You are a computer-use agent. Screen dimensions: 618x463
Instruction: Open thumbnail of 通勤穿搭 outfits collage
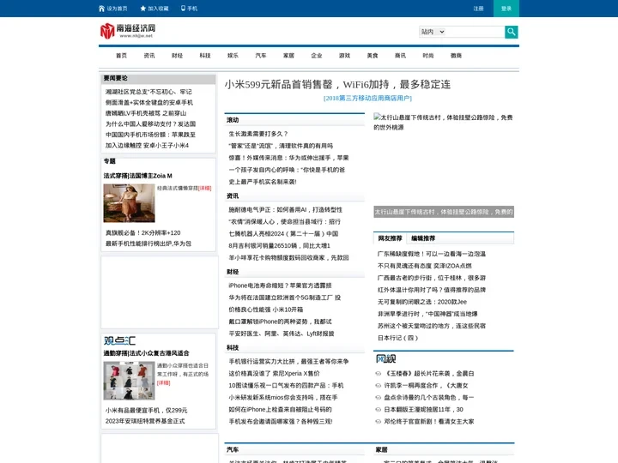coord(129,381)
